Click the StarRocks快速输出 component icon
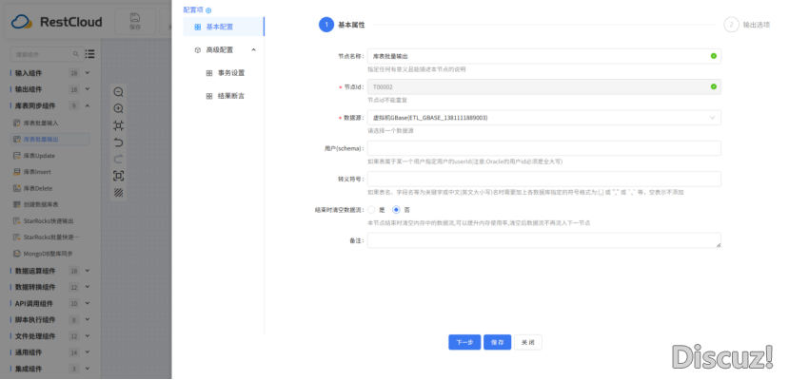 pos(16,220)
